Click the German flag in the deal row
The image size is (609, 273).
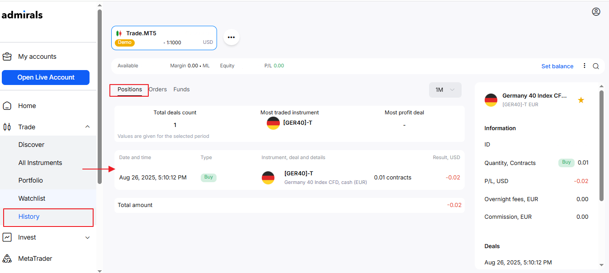coord(268,178)
